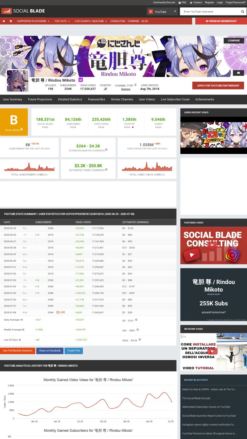Switch to the Detailed Statistics tab
The image size is (247, 439).
[70, 99]
